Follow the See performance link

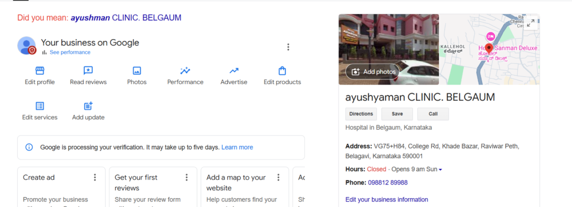coord(70,52)
